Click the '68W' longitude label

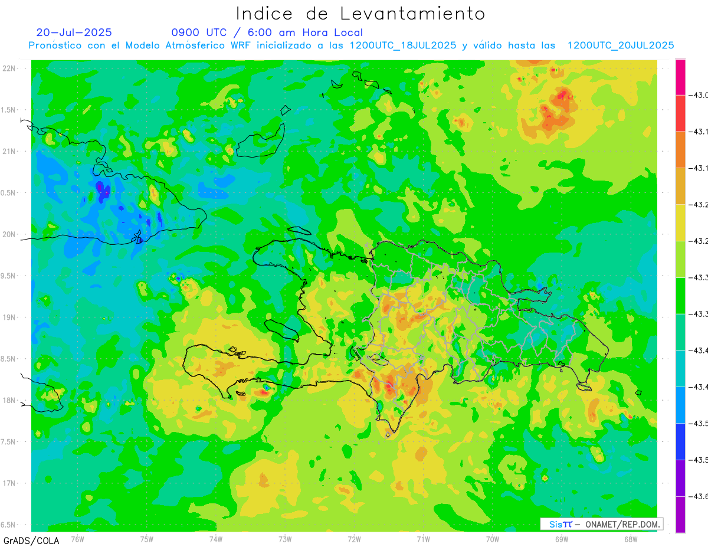point(630,539)
